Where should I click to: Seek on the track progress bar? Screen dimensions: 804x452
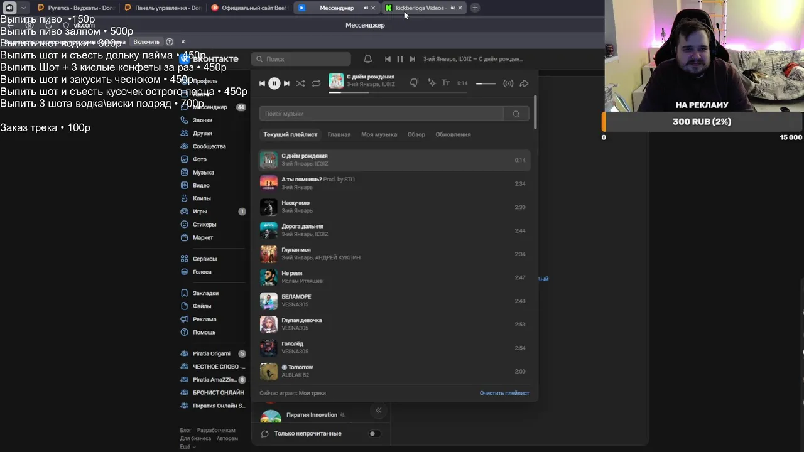(398, 92)
